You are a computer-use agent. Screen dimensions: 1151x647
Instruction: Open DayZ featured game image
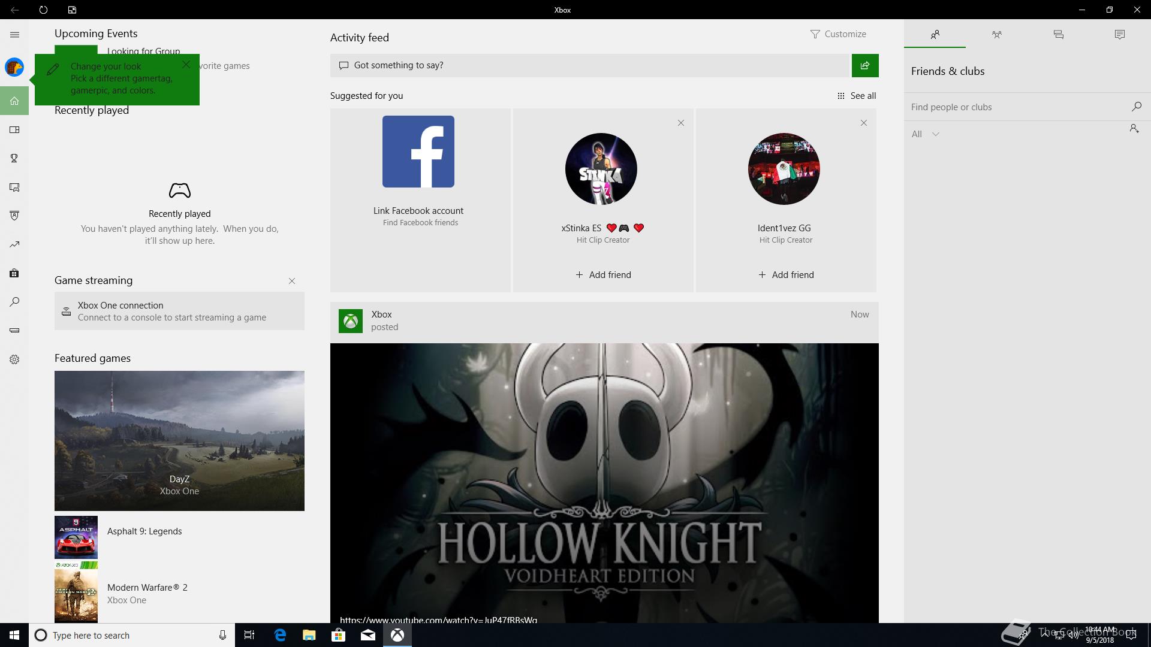pyautogui.click(x=179, y=441)
